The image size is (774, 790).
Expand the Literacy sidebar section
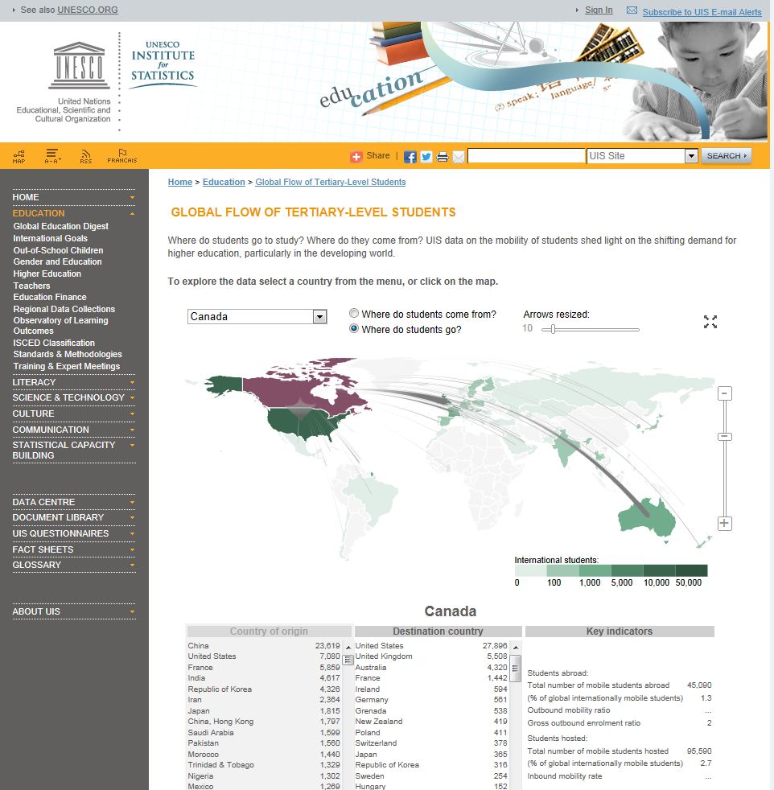point(72,382)
